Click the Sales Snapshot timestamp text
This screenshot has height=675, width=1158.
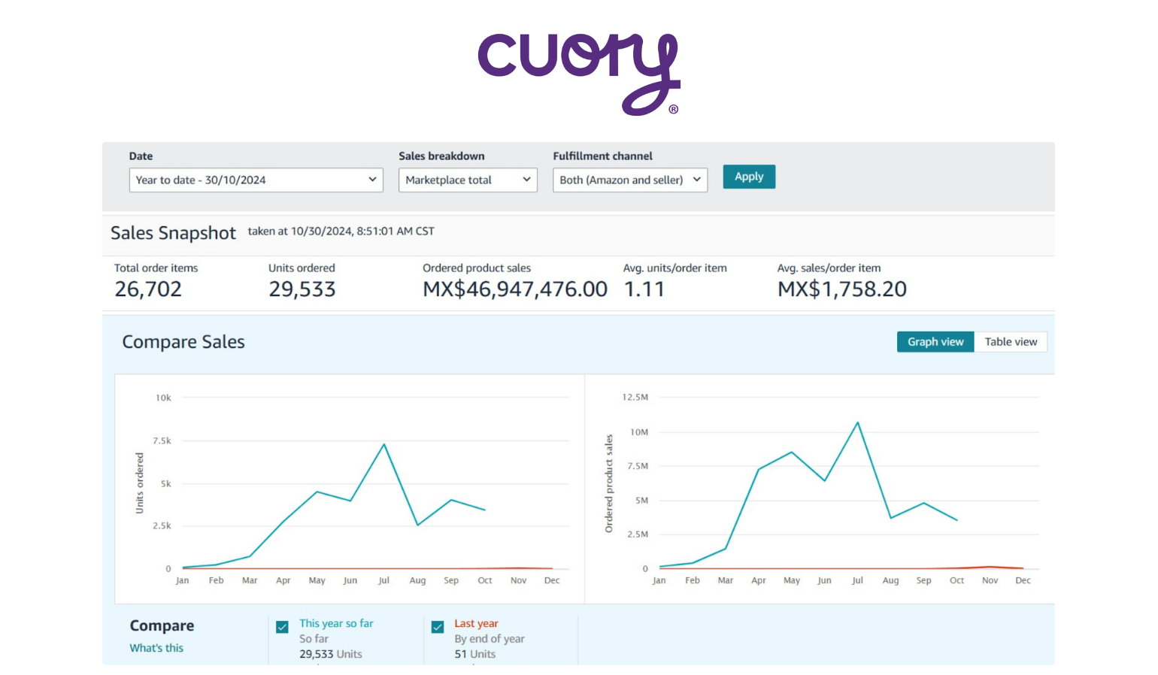[341, 231]
